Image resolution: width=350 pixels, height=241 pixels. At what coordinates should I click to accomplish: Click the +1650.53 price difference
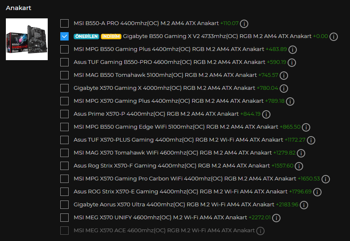click(309, 178)
